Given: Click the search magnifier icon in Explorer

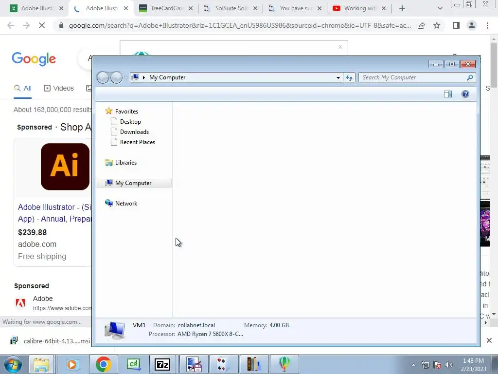Looking at the screenshot, I should click(470, 77).
